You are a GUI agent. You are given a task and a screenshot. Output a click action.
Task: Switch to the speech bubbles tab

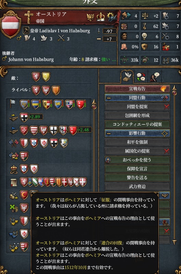point(141,77)
